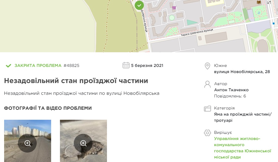Click the gear icon beside Вирішує
The width and height of the screenshot is (278, 162).
coord(207,133)
